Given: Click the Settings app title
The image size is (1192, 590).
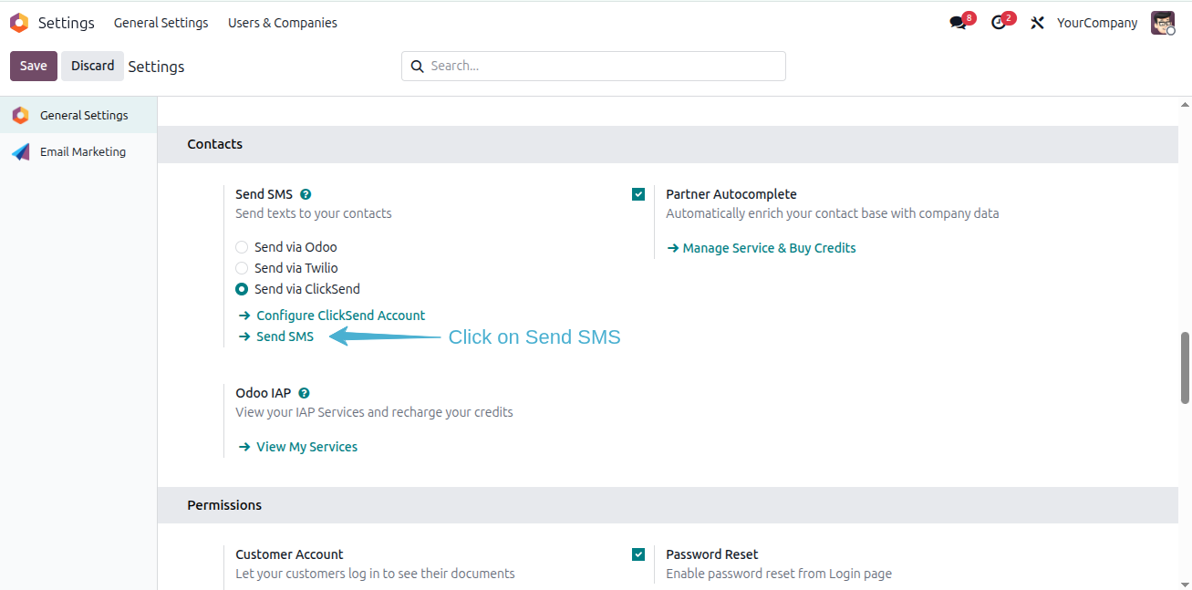Looking at the screenshot, I should coord(67,23).
